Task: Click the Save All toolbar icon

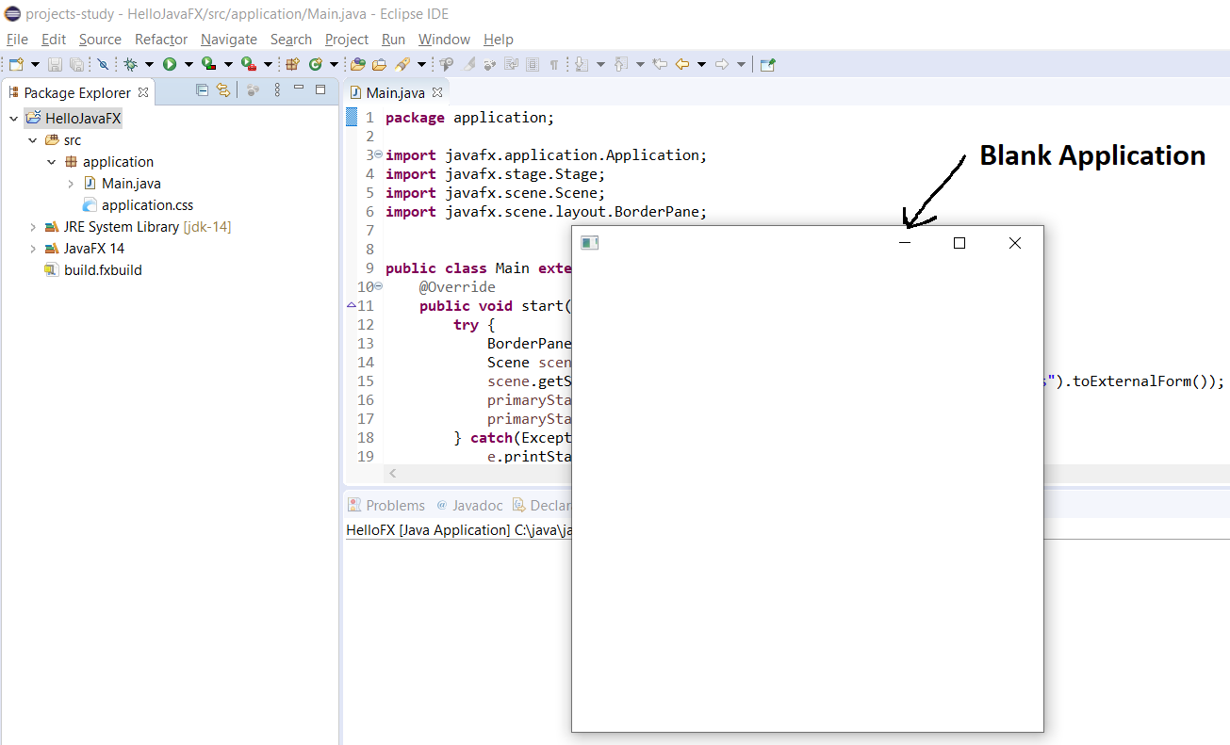Action: pyautogui.click(x=76, y=64)
